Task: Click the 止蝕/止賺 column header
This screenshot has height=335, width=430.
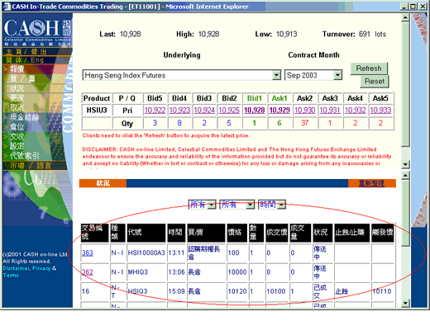Action: 351,233
